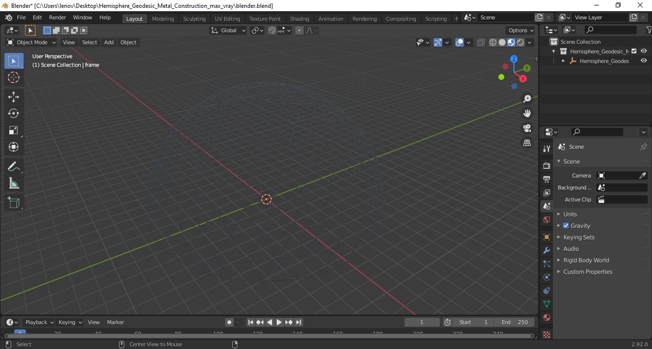The width and height of the screenshot is (652, 349).
Task: Toggle the Gravity checkbox
Action: [566, 226]
